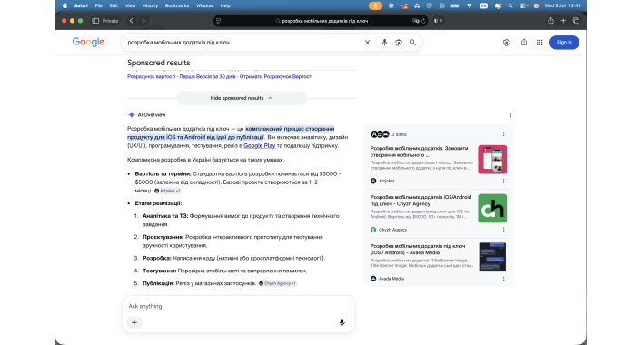Click plus button in Ask anything box
643x345 pixels.
pyautogui.click(x=134, y=322)
